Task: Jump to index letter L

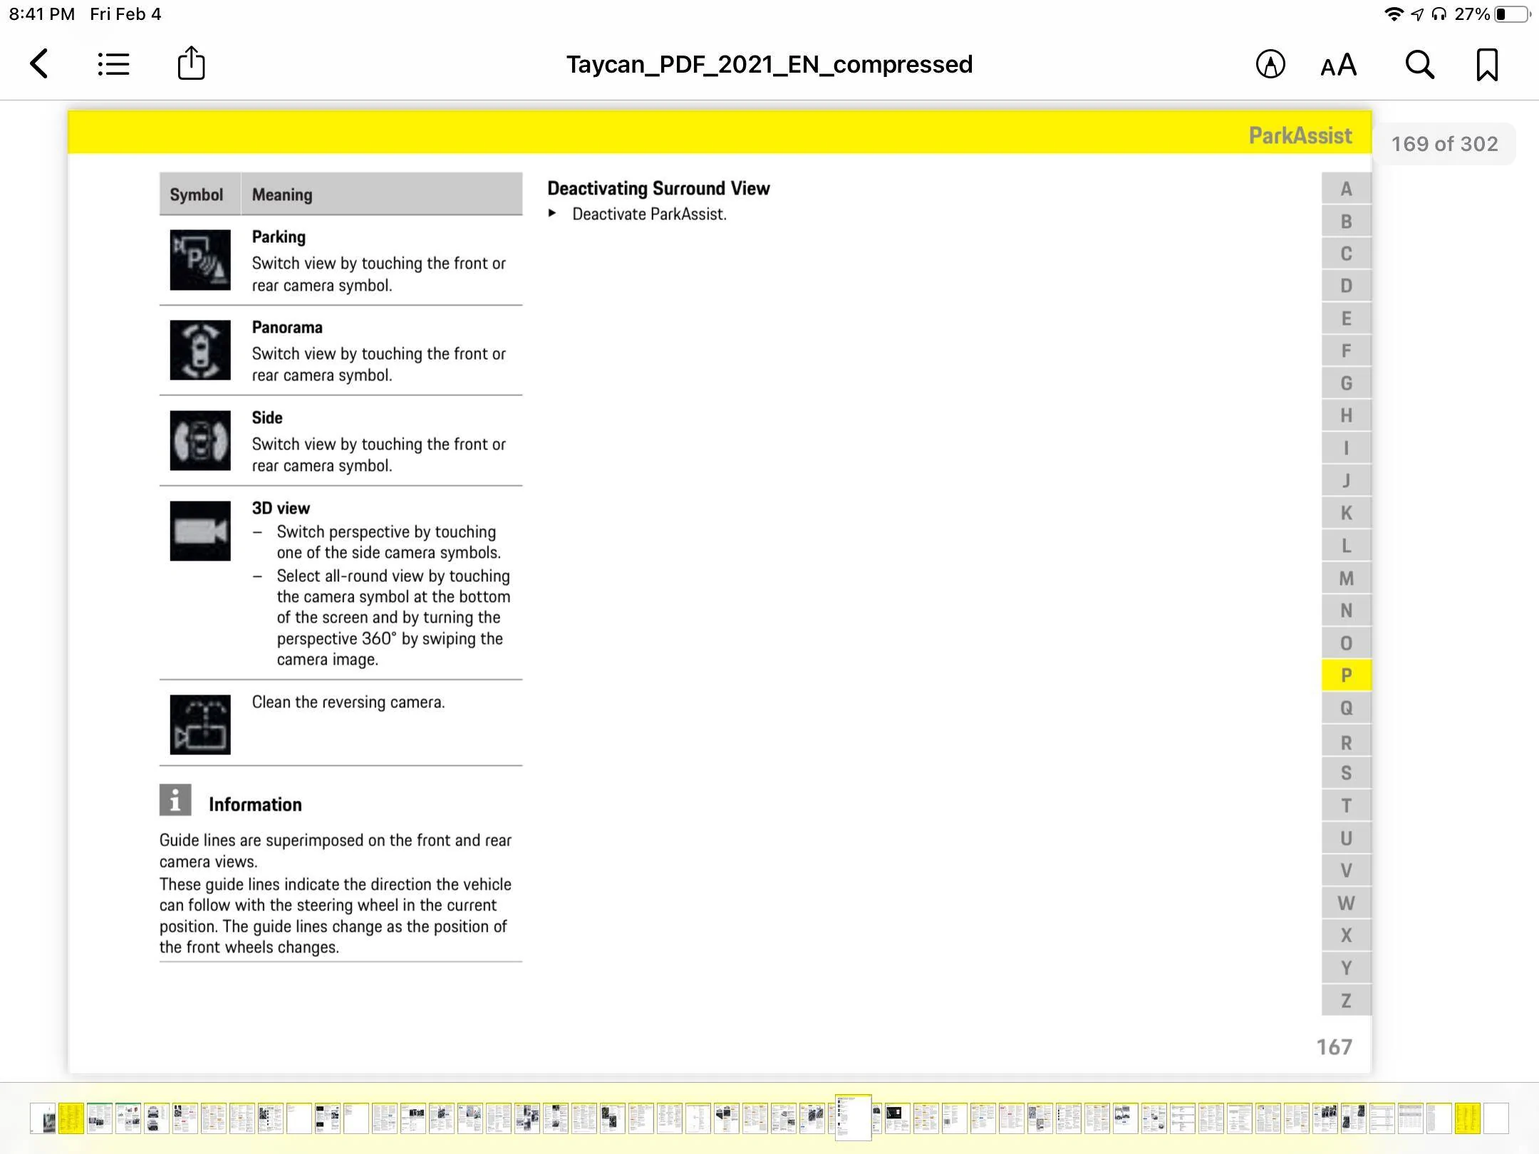Action: point(1346,546)
